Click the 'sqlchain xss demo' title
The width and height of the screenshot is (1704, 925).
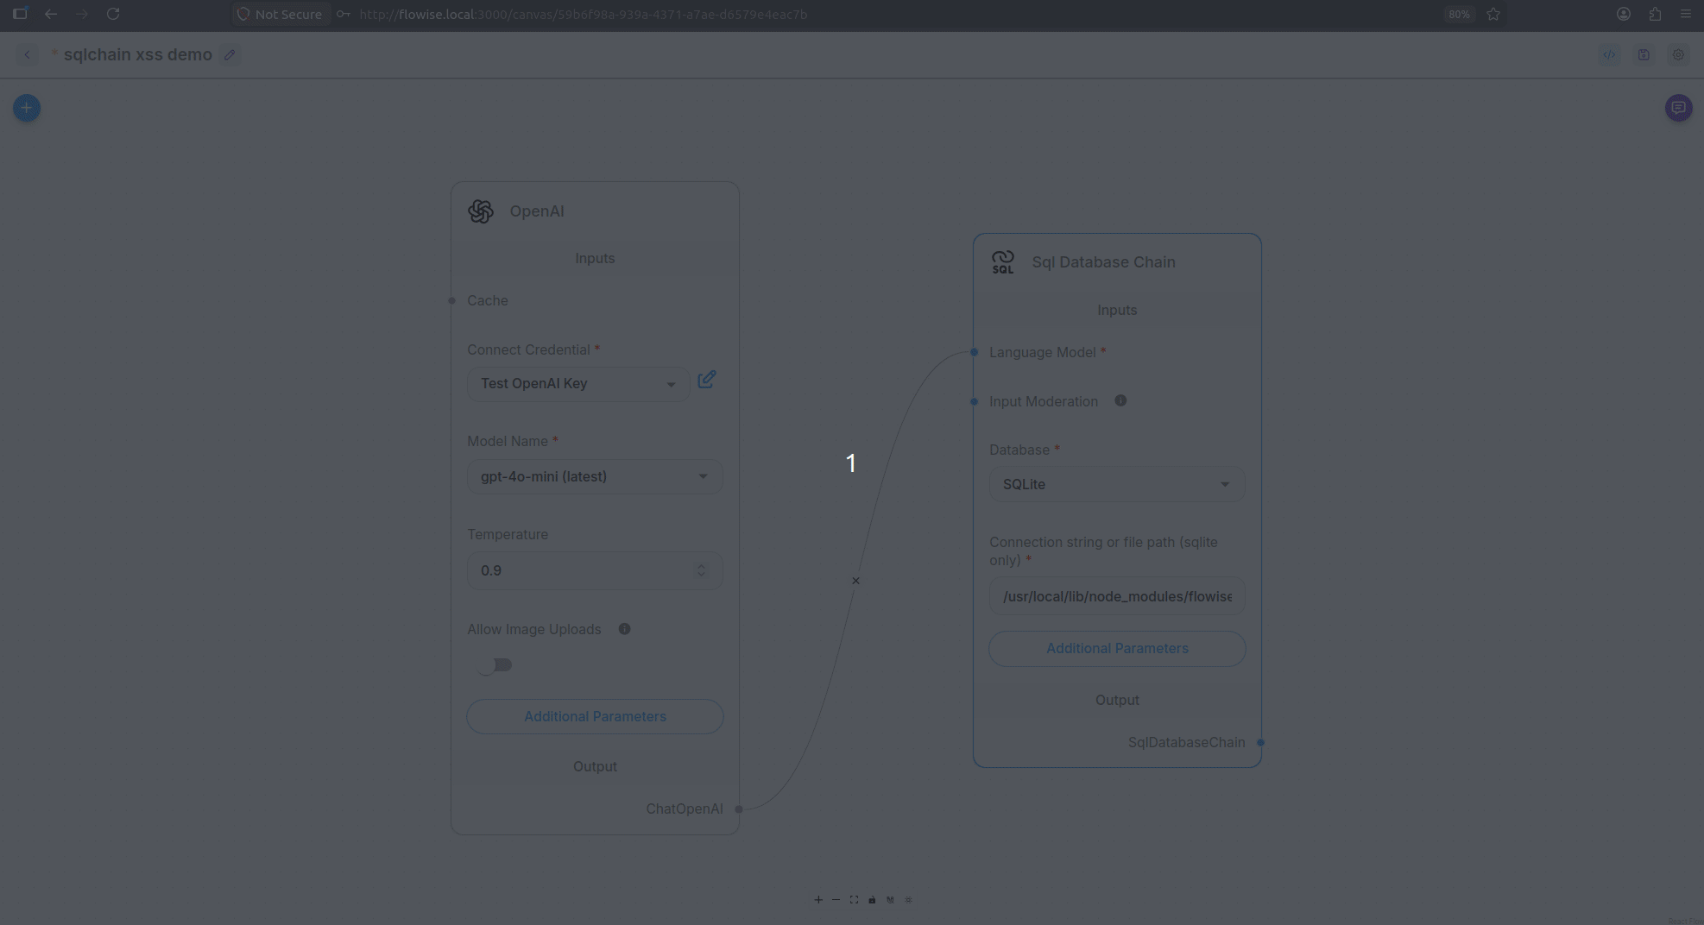click(137, 54)
